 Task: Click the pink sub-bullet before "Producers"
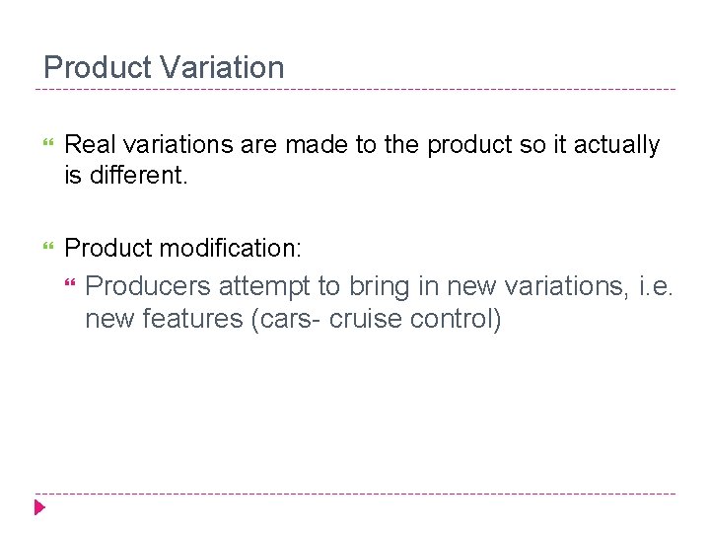pos(70,283)
